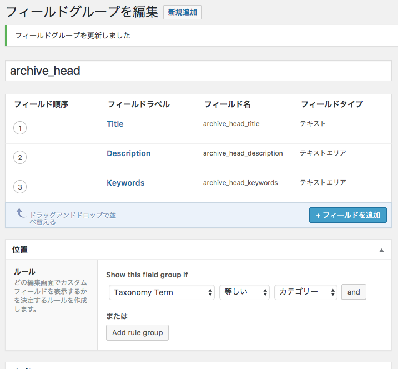Viewport: 398px width, 369px height.
Task: Click field order circle number 3
Action: click(20, 187)
